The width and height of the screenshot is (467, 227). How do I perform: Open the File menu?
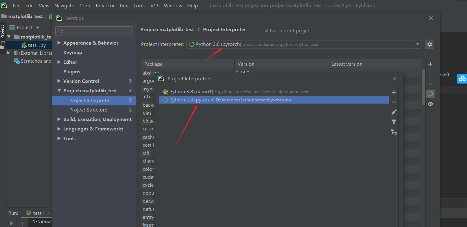pos(17,5)
